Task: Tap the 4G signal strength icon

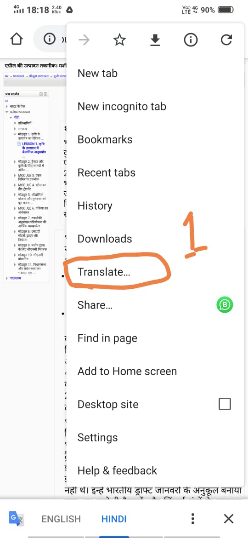Action: pos(19,9)
